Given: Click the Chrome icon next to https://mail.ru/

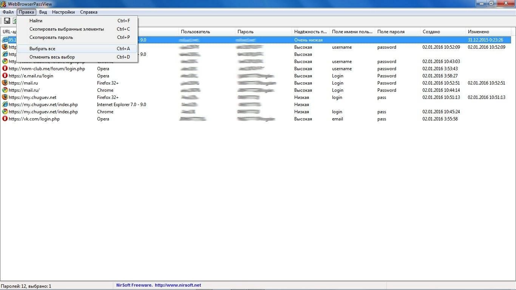Looking at the screenshot, I should tap(5, 90).
